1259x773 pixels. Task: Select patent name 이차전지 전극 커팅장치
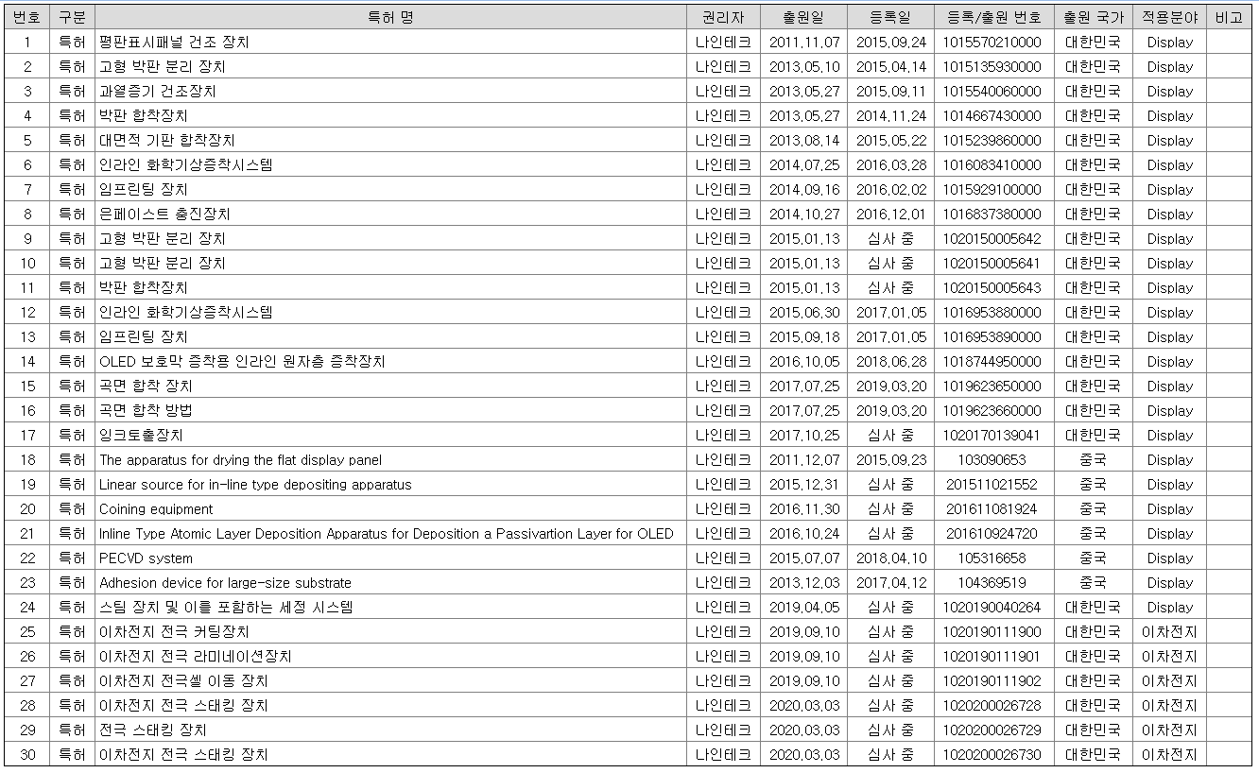174,631
